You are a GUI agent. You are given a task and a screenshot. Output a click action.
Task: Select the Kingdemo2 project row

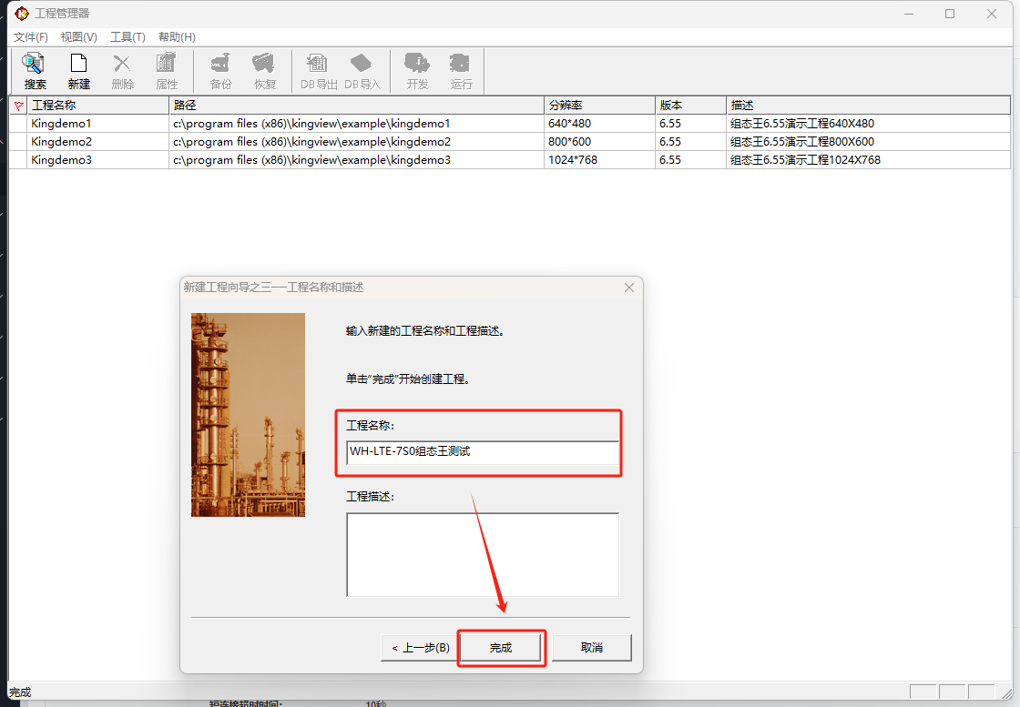point(62,142)
